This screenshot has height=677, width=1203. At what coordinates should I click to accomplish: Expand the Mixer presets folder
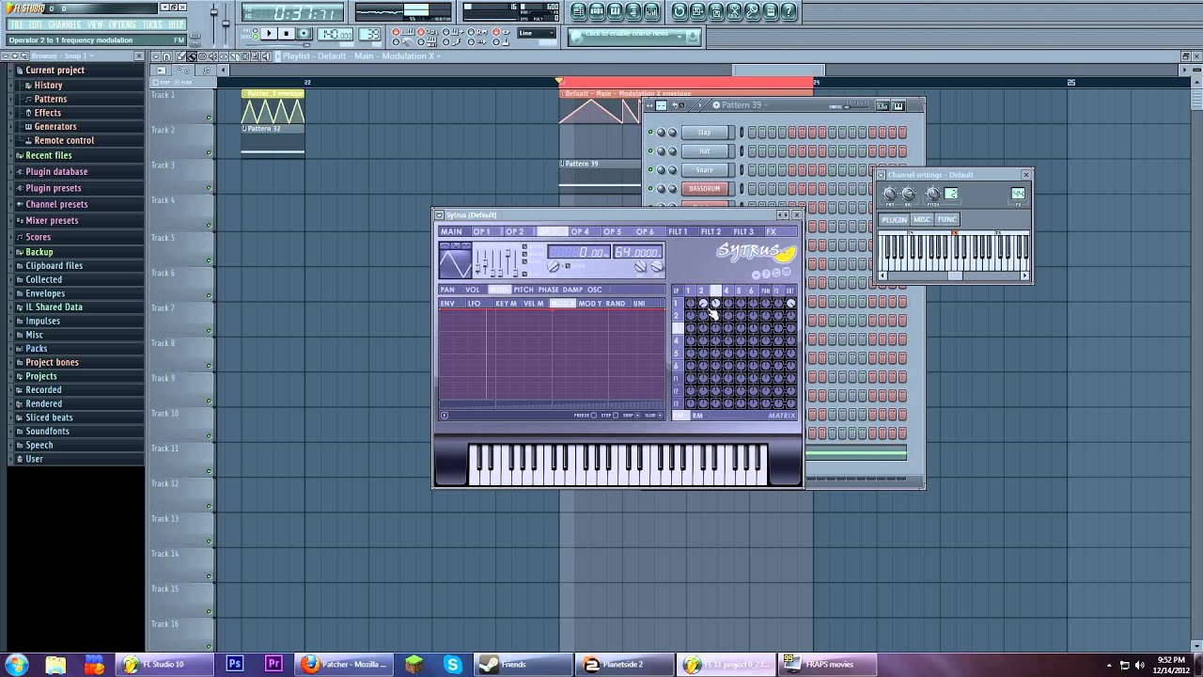52,220
